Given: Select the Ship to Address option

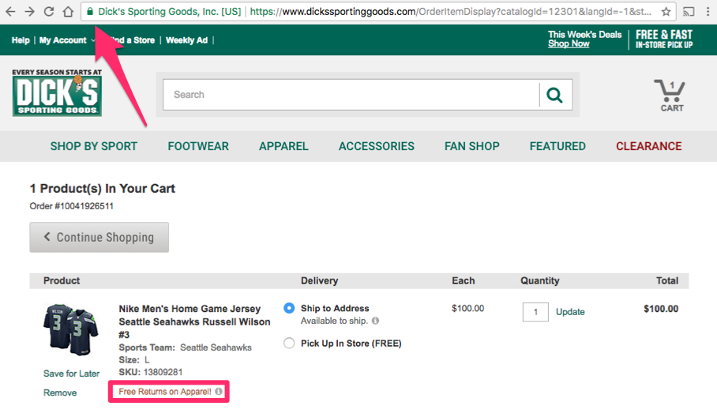Looking at the screenshot, I should 289,308.
